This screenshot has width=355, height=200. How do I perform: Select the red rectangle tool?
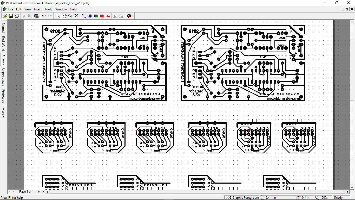(x=102, y=16)
